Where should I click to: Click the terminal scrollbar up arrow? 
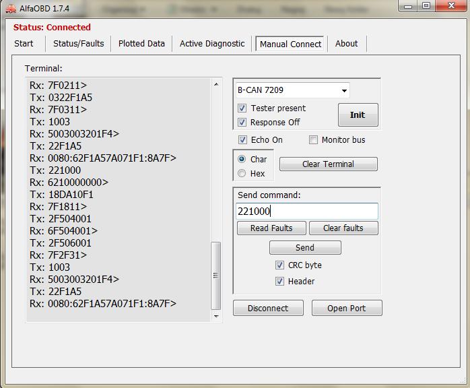(216, 84)
